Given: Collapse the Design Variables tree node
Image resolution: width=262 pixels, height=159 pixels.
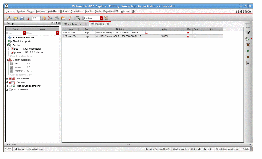Looking at the screenshot, I should pos(7,60).
